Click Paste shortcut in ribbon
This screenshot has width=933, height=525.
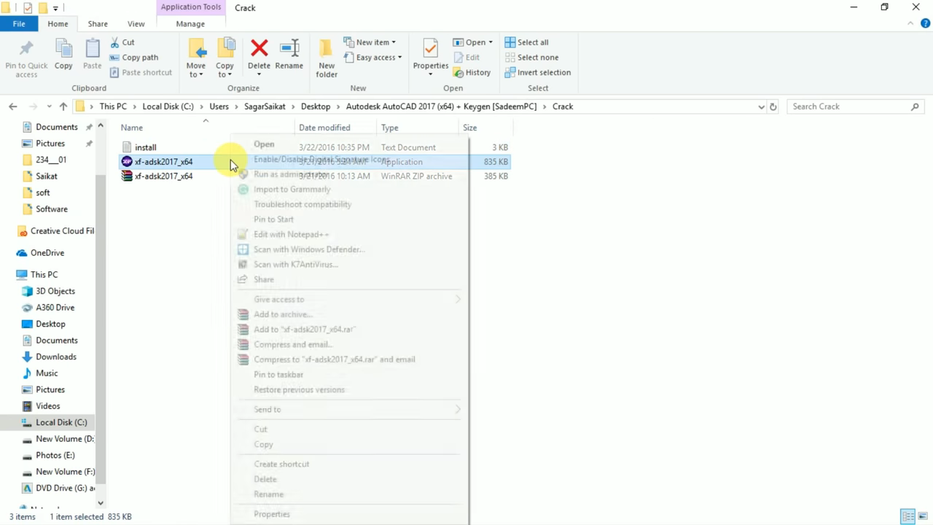point(141,72)
